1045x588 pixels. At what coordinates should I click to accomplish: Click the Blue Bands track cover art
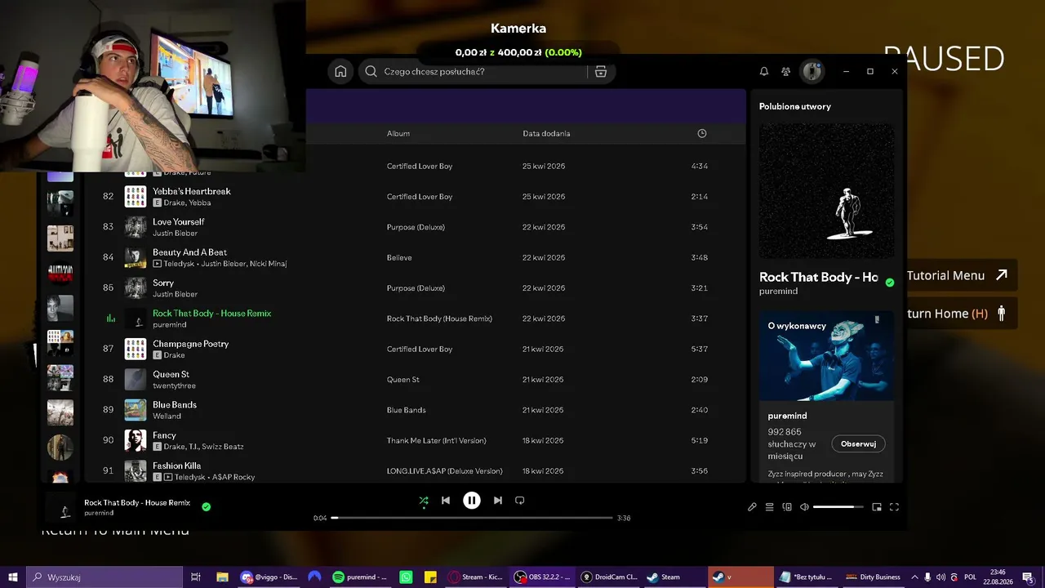tap(136, 410)
